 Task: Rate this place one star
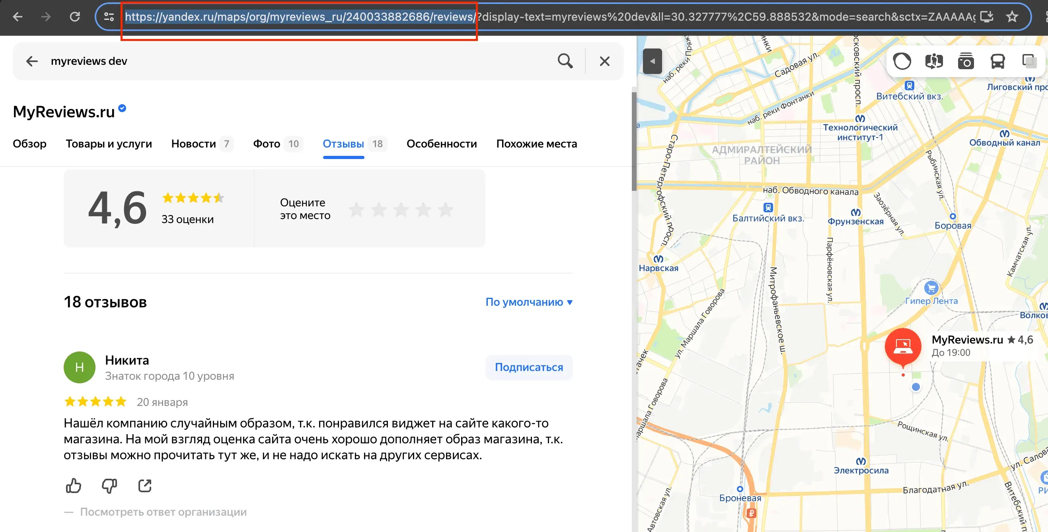point(356,210)
